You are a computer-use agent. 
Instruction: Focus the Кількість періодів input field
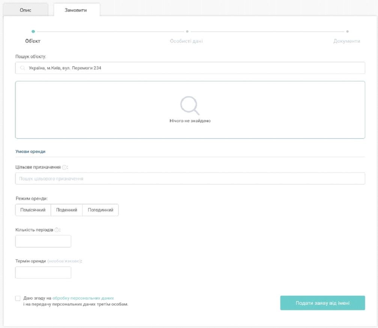click(43, 241)
